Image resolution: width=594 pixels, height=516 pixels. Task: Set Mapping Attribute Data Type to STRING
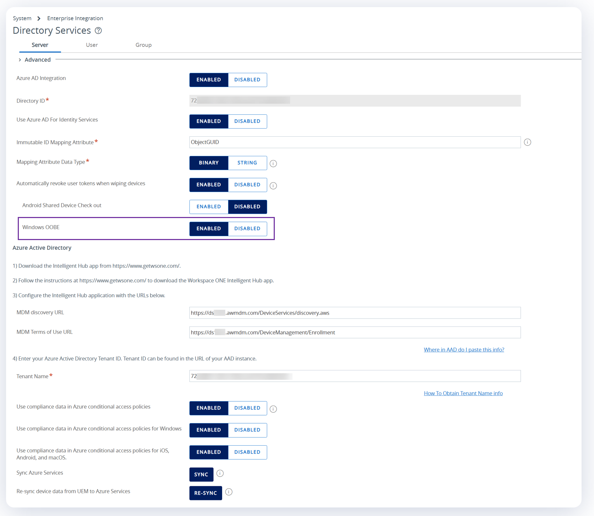(x=247, y=163)
